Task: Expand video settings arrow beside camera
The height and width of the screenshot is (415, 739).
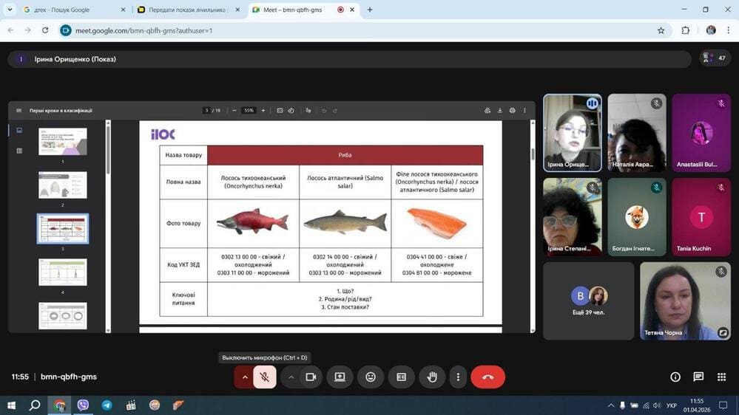Action: (291, 377)
